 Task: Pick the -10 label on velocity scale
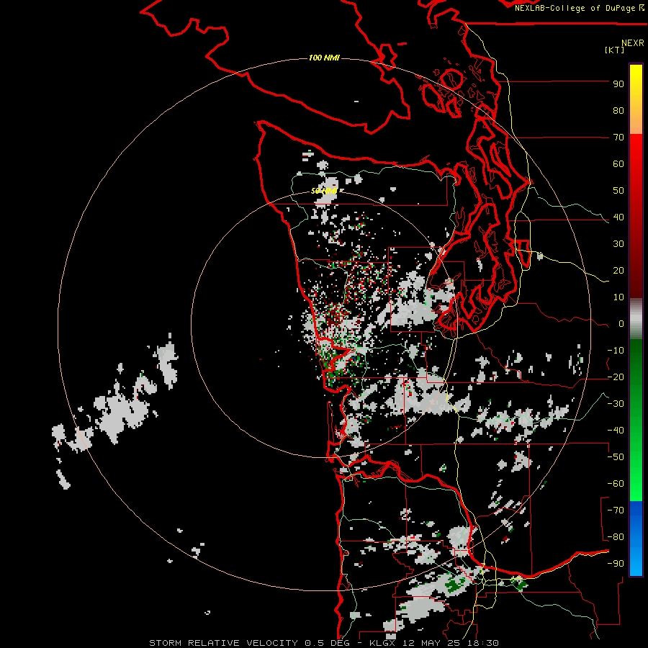[x=616, y=351]
